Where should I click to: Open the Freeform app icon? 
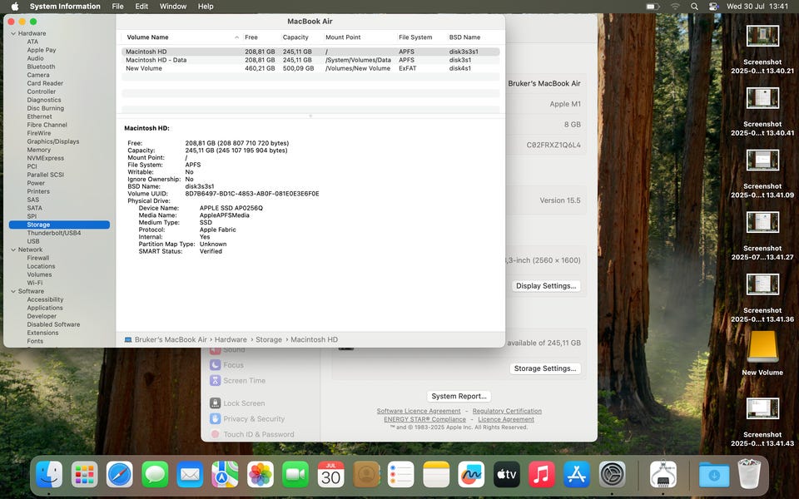[x=471, y=475]
